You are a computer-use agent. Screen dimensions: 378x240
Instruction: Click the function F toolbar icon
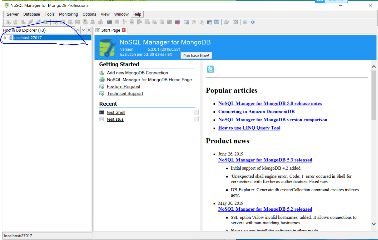[x=85, y=22]
